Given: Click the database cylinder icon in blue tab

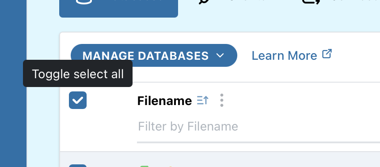Looking at the screenshot, I should (84, 2).
